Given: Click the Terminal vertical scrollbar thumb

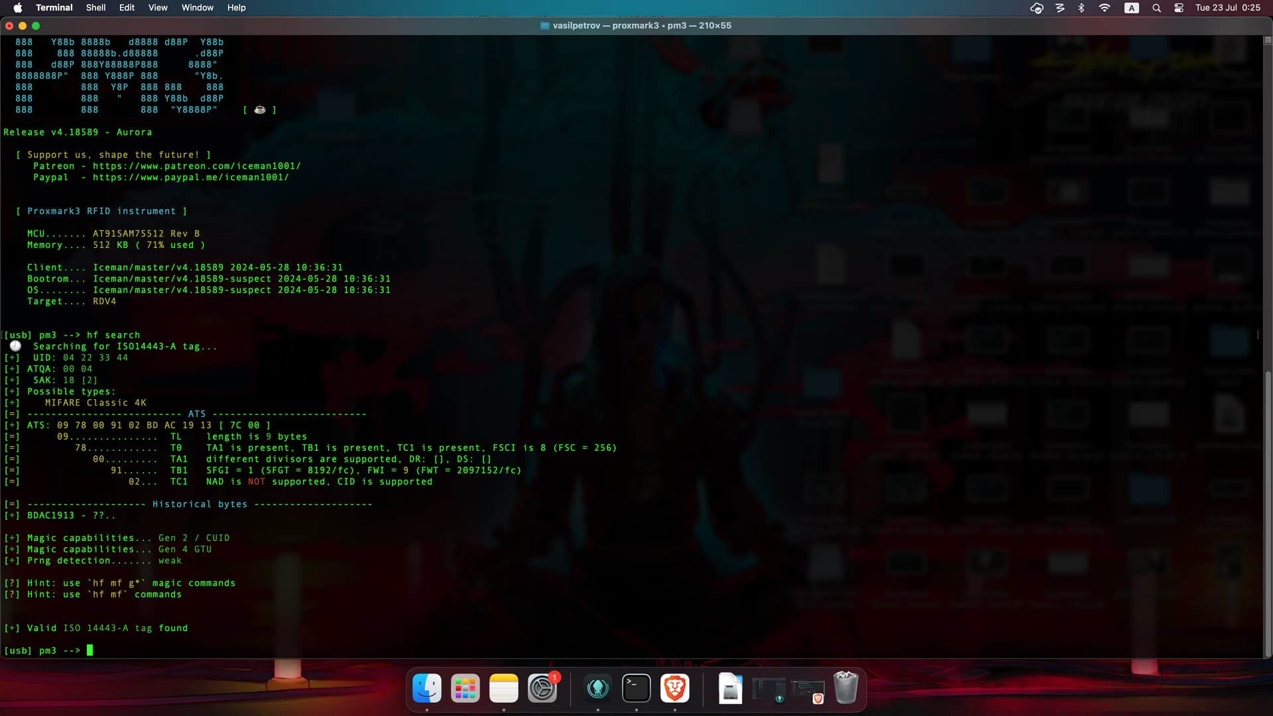Looking at the screenshot, I should click(1268, 514).
